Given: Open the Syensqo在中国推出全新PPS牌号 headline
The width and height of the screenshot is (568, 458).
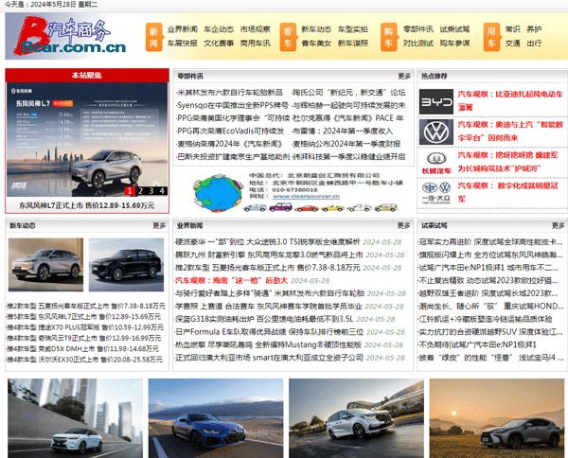Looking at the screenshot, I should click(x=232, y=105).
